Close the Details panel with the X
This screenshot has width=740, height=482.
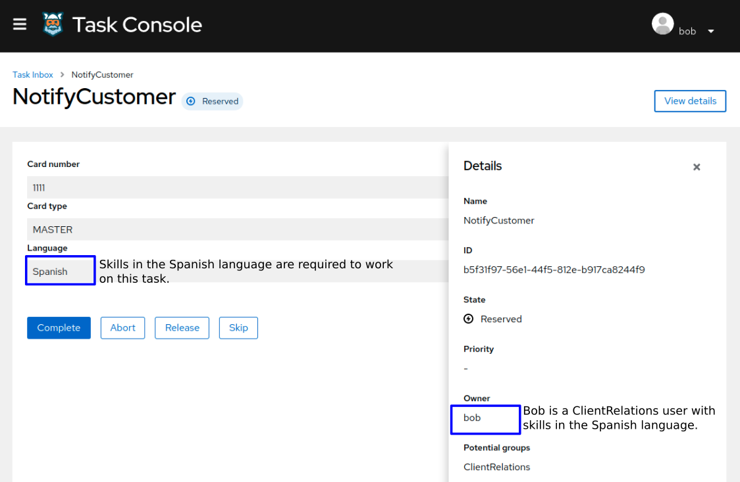click(697, 167)
